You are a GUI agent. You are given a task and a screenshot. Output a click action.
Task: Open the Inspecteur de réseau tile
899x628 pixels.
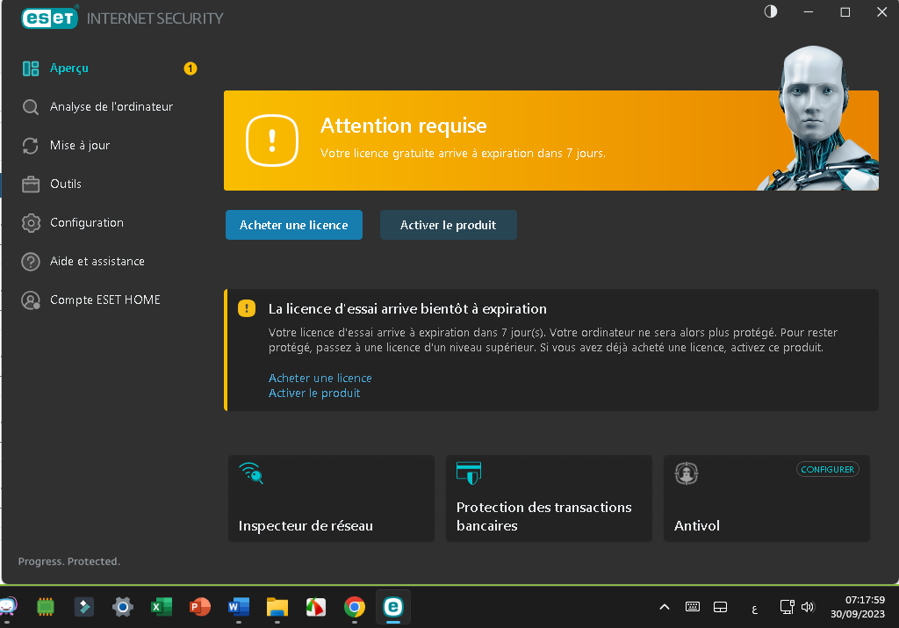331,498
